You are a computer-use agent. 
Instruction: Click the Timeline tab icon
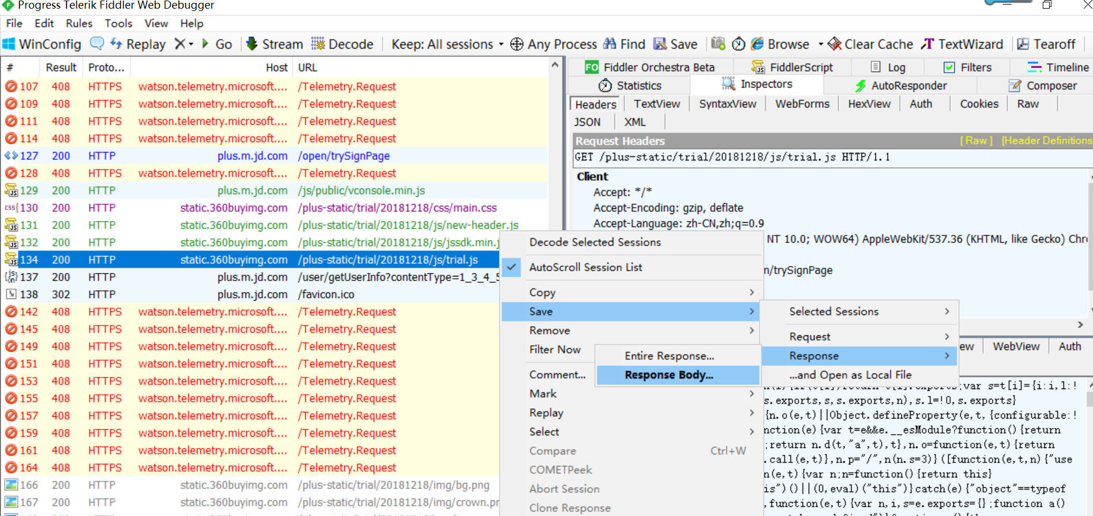(1035, 68)
